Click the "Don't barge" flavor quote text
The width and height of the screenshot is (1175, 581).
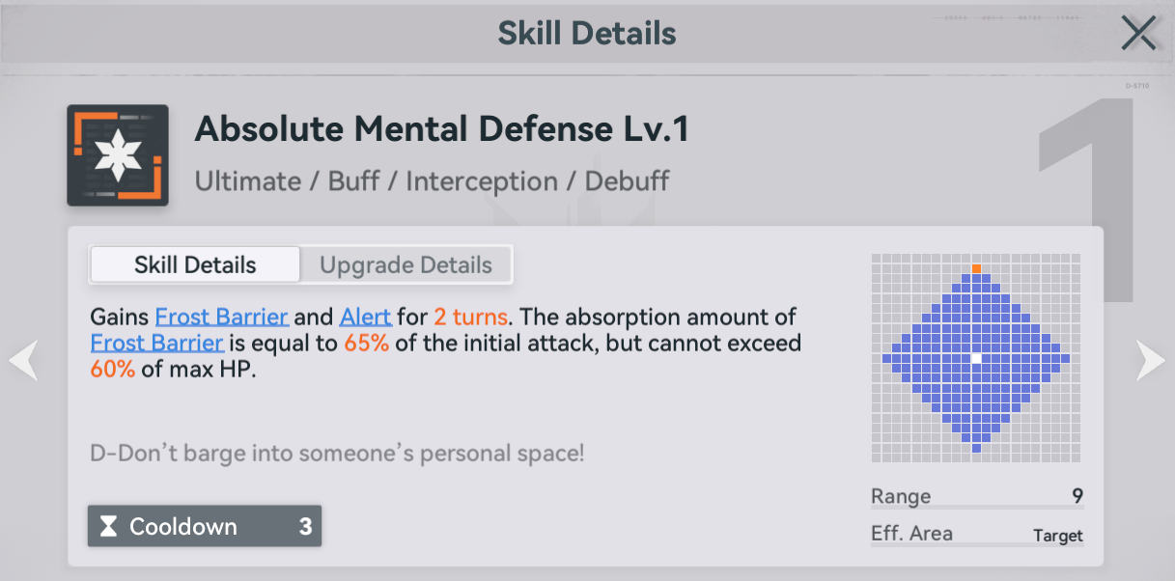pyautogui.click(x=337, y=452)
